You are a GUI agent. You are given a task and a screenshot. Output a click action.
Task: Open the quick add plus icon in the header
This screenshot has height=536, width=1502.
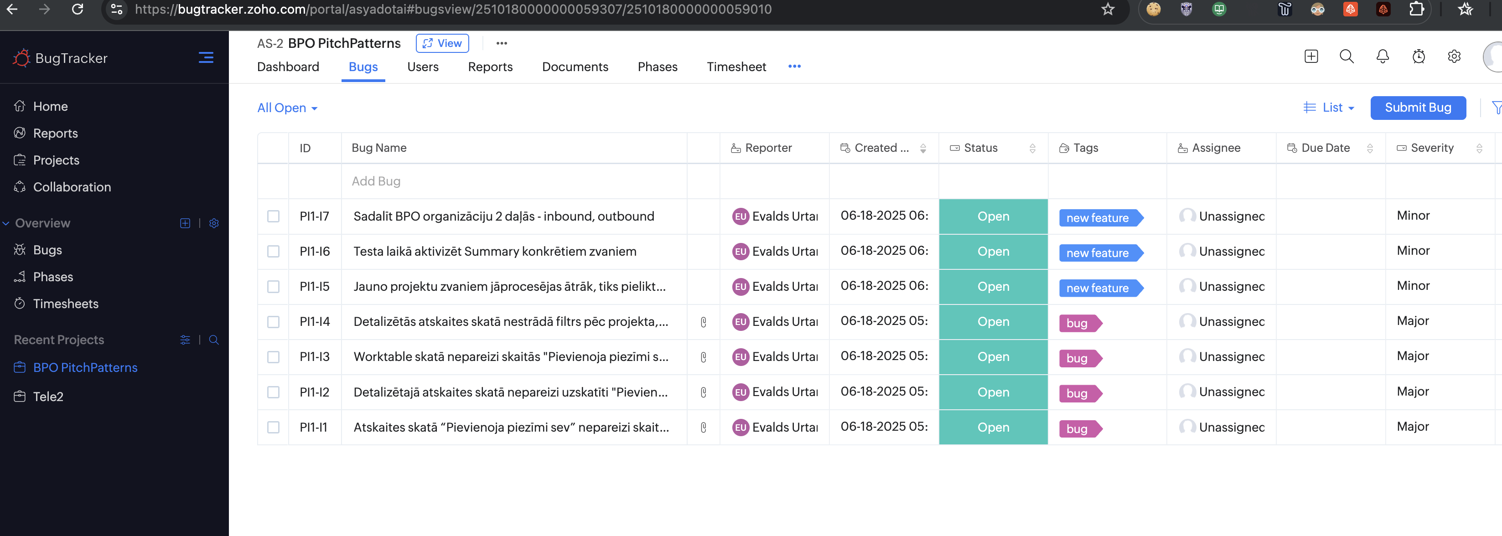[x=1311, y=57]
